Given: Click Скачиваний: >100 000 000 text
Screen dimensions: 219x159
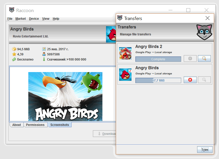Looking at the screenshot, I should [67, 59].
